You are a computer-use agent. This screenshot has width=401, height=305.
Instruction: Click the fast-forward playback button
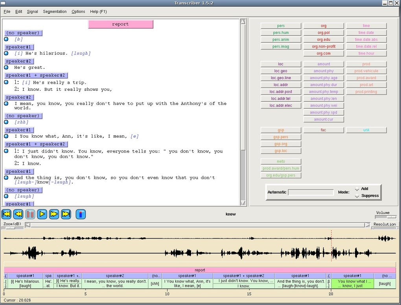pos(54,214)
